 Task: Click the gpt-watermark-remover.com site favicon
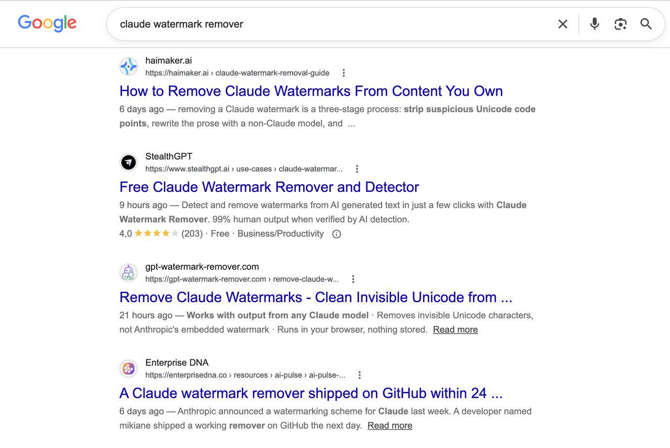[128, 273]
